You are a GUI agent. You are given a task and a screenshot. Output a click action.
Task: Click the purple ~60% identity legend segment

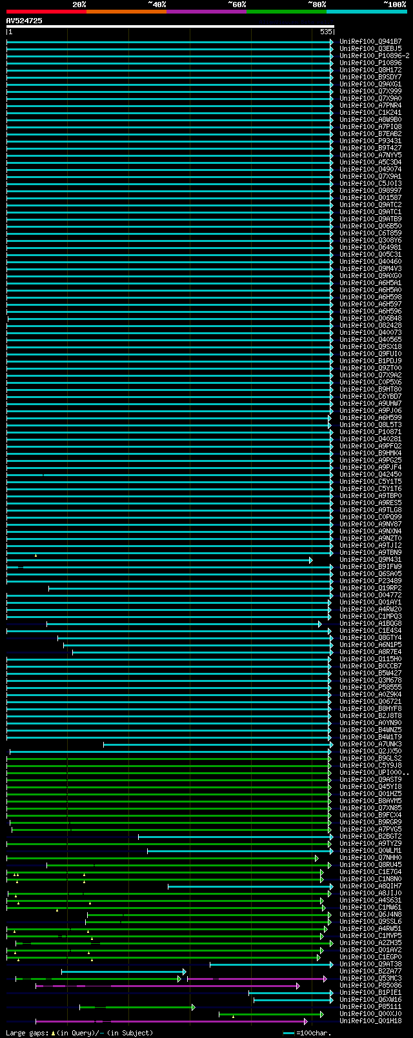point(206,12)
